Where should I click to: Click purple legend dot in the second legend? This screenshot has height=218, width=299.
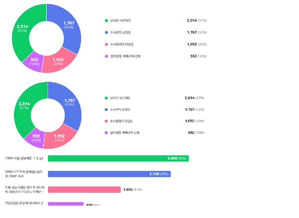coord(106,133)
